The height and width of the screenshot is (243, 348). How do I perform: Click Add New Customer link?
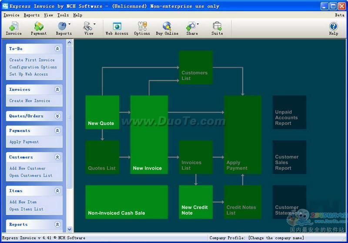(27, 168)
